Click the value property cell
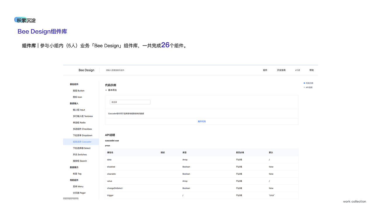Screen dimensions: 374x210 [x=110, y=181]
